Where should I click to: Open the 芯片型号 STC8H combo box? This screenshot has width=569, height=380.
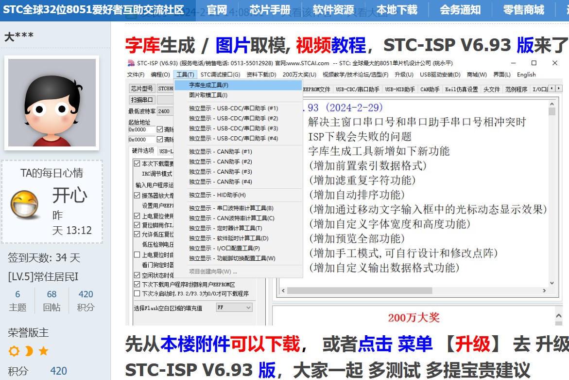coord(166,88)
